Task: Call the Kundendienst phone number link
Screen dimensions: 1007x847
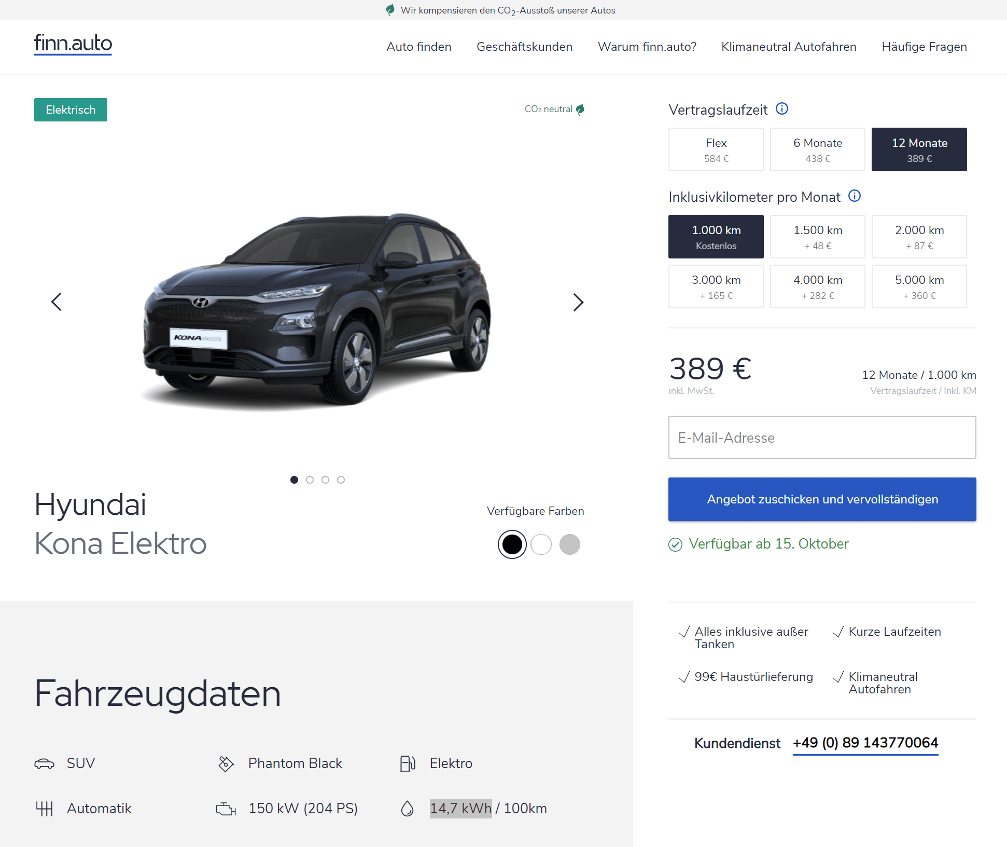Action: [865, 743]
